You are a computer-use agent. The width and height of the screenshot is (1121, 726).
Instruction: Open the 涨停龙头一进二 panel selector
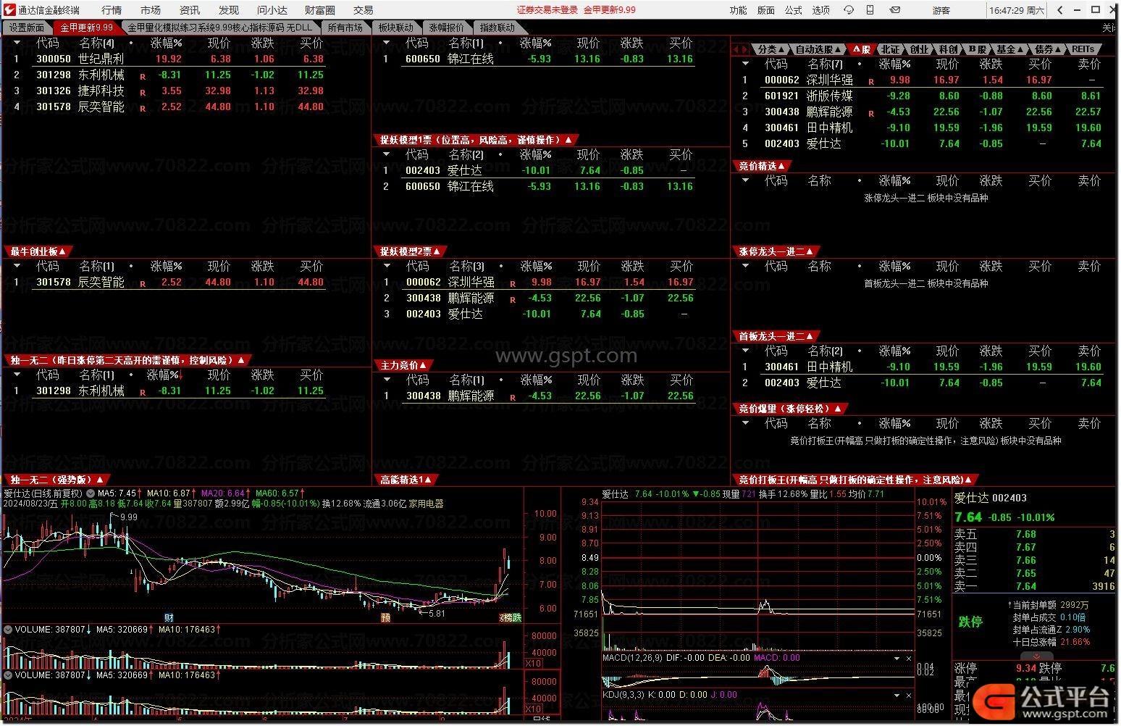[776, 251]
